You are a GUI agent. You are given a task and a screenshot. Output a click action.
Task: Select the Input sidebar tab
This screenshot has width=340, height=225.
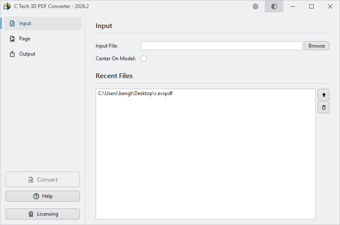[x=43, y=23]
